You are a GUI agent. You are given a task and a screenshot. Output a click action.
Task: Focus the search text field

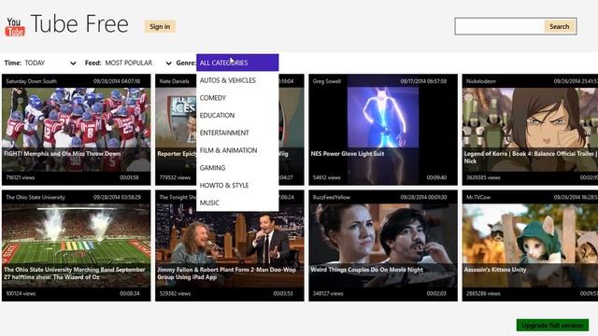500,26
